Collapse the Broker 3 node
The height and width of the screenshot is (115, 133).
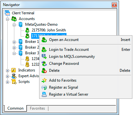(x=14, y=53)
